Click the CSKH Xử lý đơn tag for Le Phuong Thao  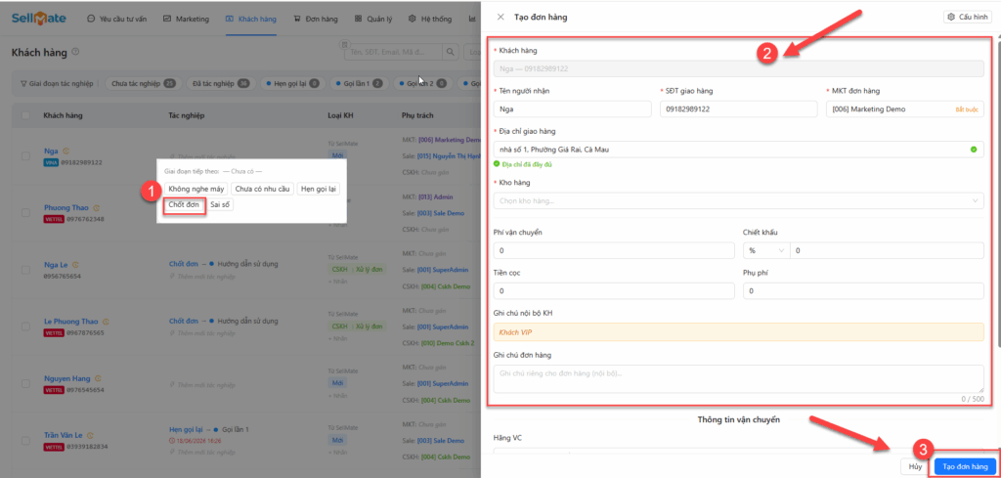point(358,326)
